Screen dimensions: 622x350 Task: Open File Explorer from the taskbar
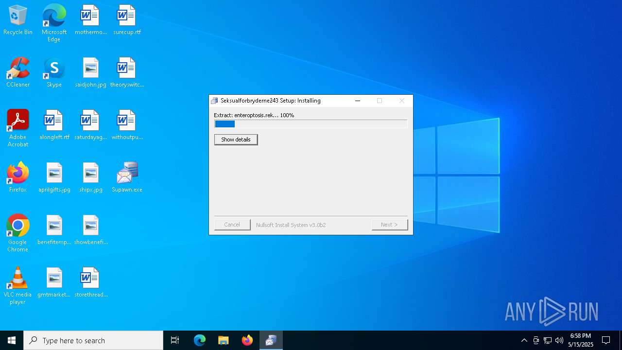tap(224, 340)
